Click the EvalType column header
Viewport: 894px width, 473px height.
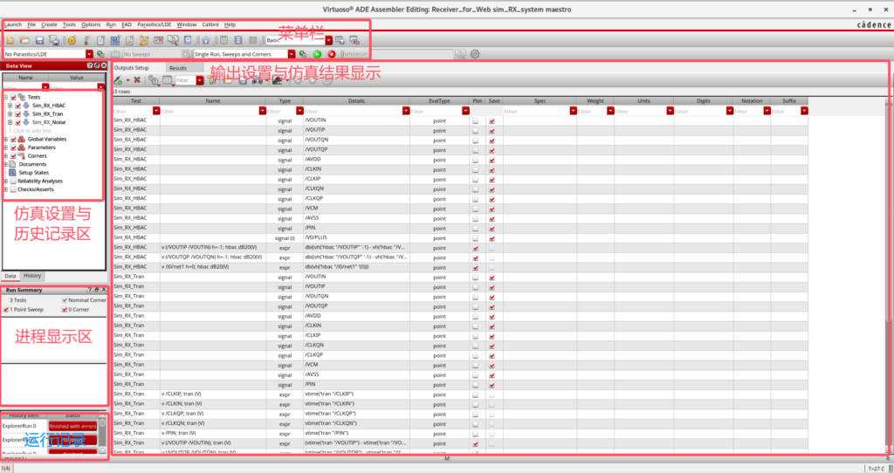(439, 101)
